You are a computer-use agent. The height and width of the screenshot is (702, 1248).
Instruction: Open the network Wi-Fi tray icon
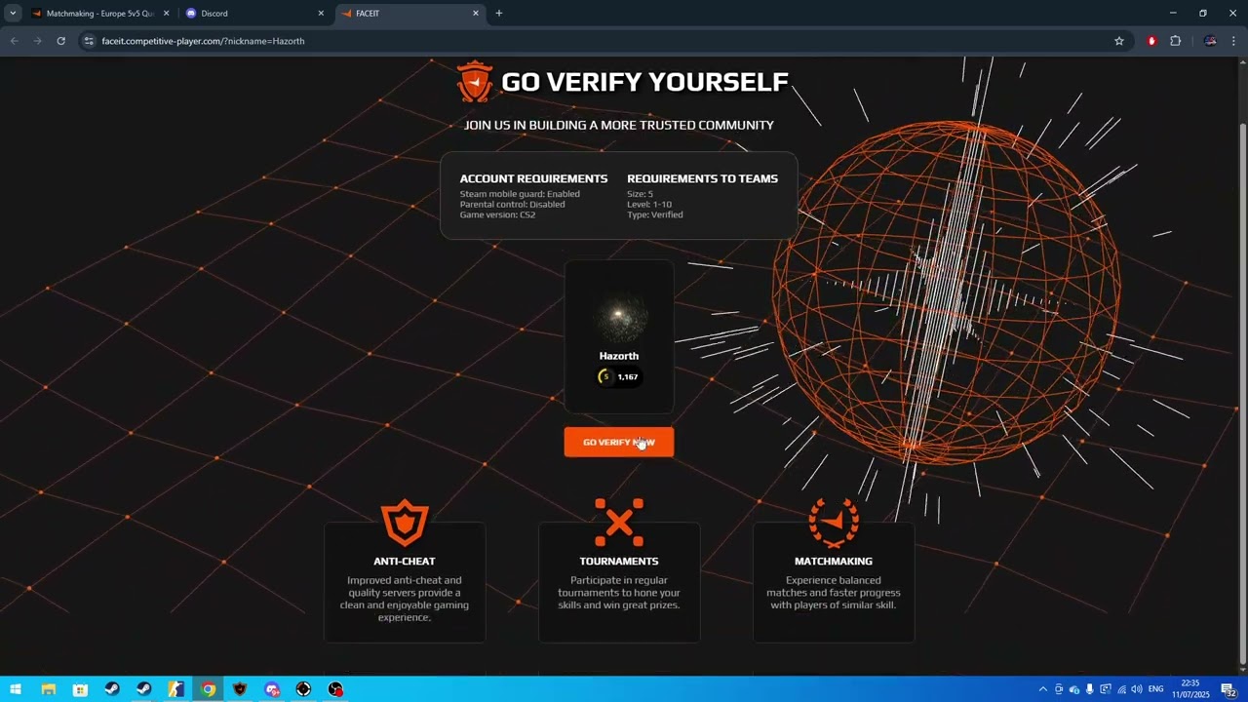click(1121, 689)
